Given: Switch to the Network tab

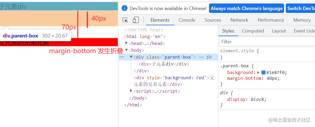Looking at the screenshot, I should 239,20.
